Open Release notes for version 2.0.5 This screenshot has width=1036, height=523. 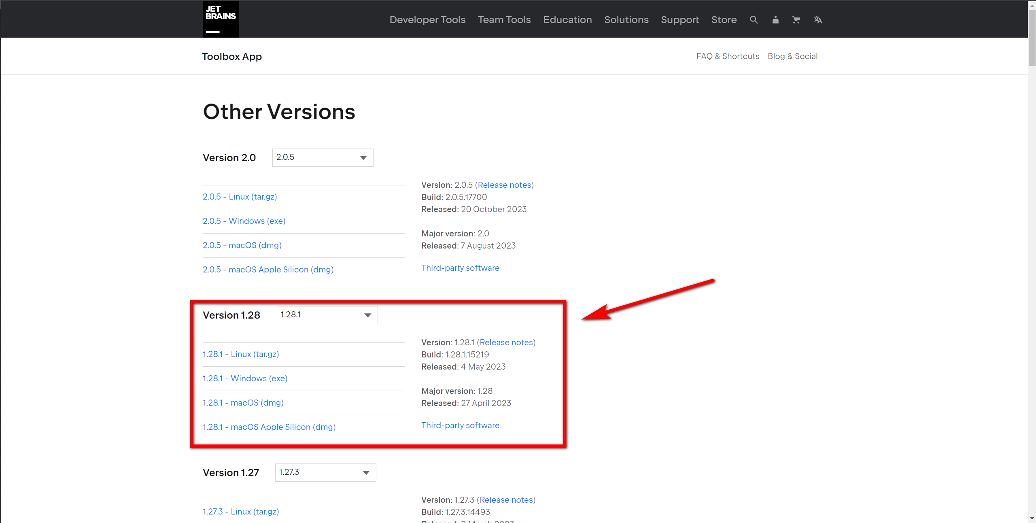(504, 185)
